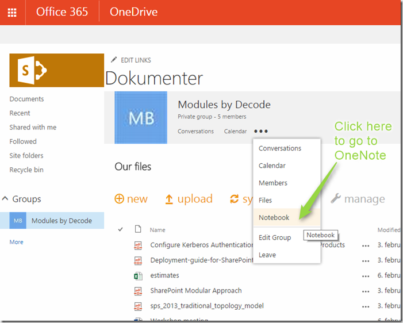
Task: Click PDF icon for SharePoint Modular Approach
Action: [138, 291]
